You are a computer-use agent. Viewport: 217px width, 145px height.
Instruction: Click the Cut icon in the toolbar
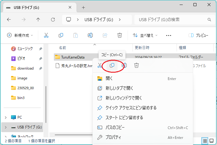tap(46, 35)
